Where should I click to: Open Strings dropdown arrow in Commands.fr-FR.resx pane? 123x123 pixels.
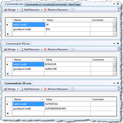point(18,49)
